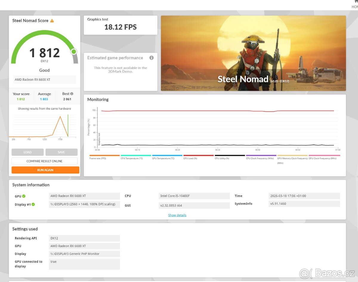
Task: Toggle the GPU Load monitoring series
Action: click(x=198, y=155)
